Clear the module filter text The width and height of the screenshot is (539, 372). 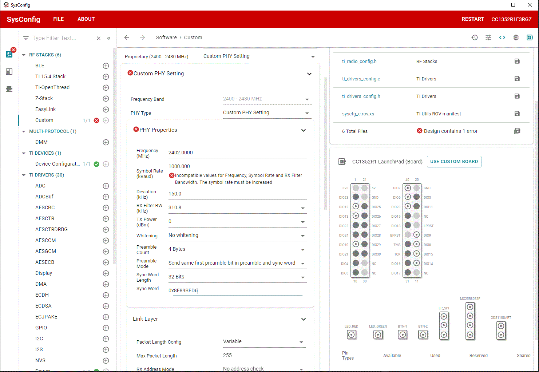pyautogui.click(x=99, y=38)
